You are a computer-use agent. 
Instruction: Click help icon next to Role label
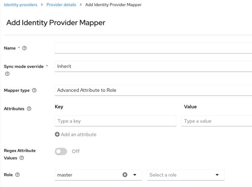click(17, 175)
